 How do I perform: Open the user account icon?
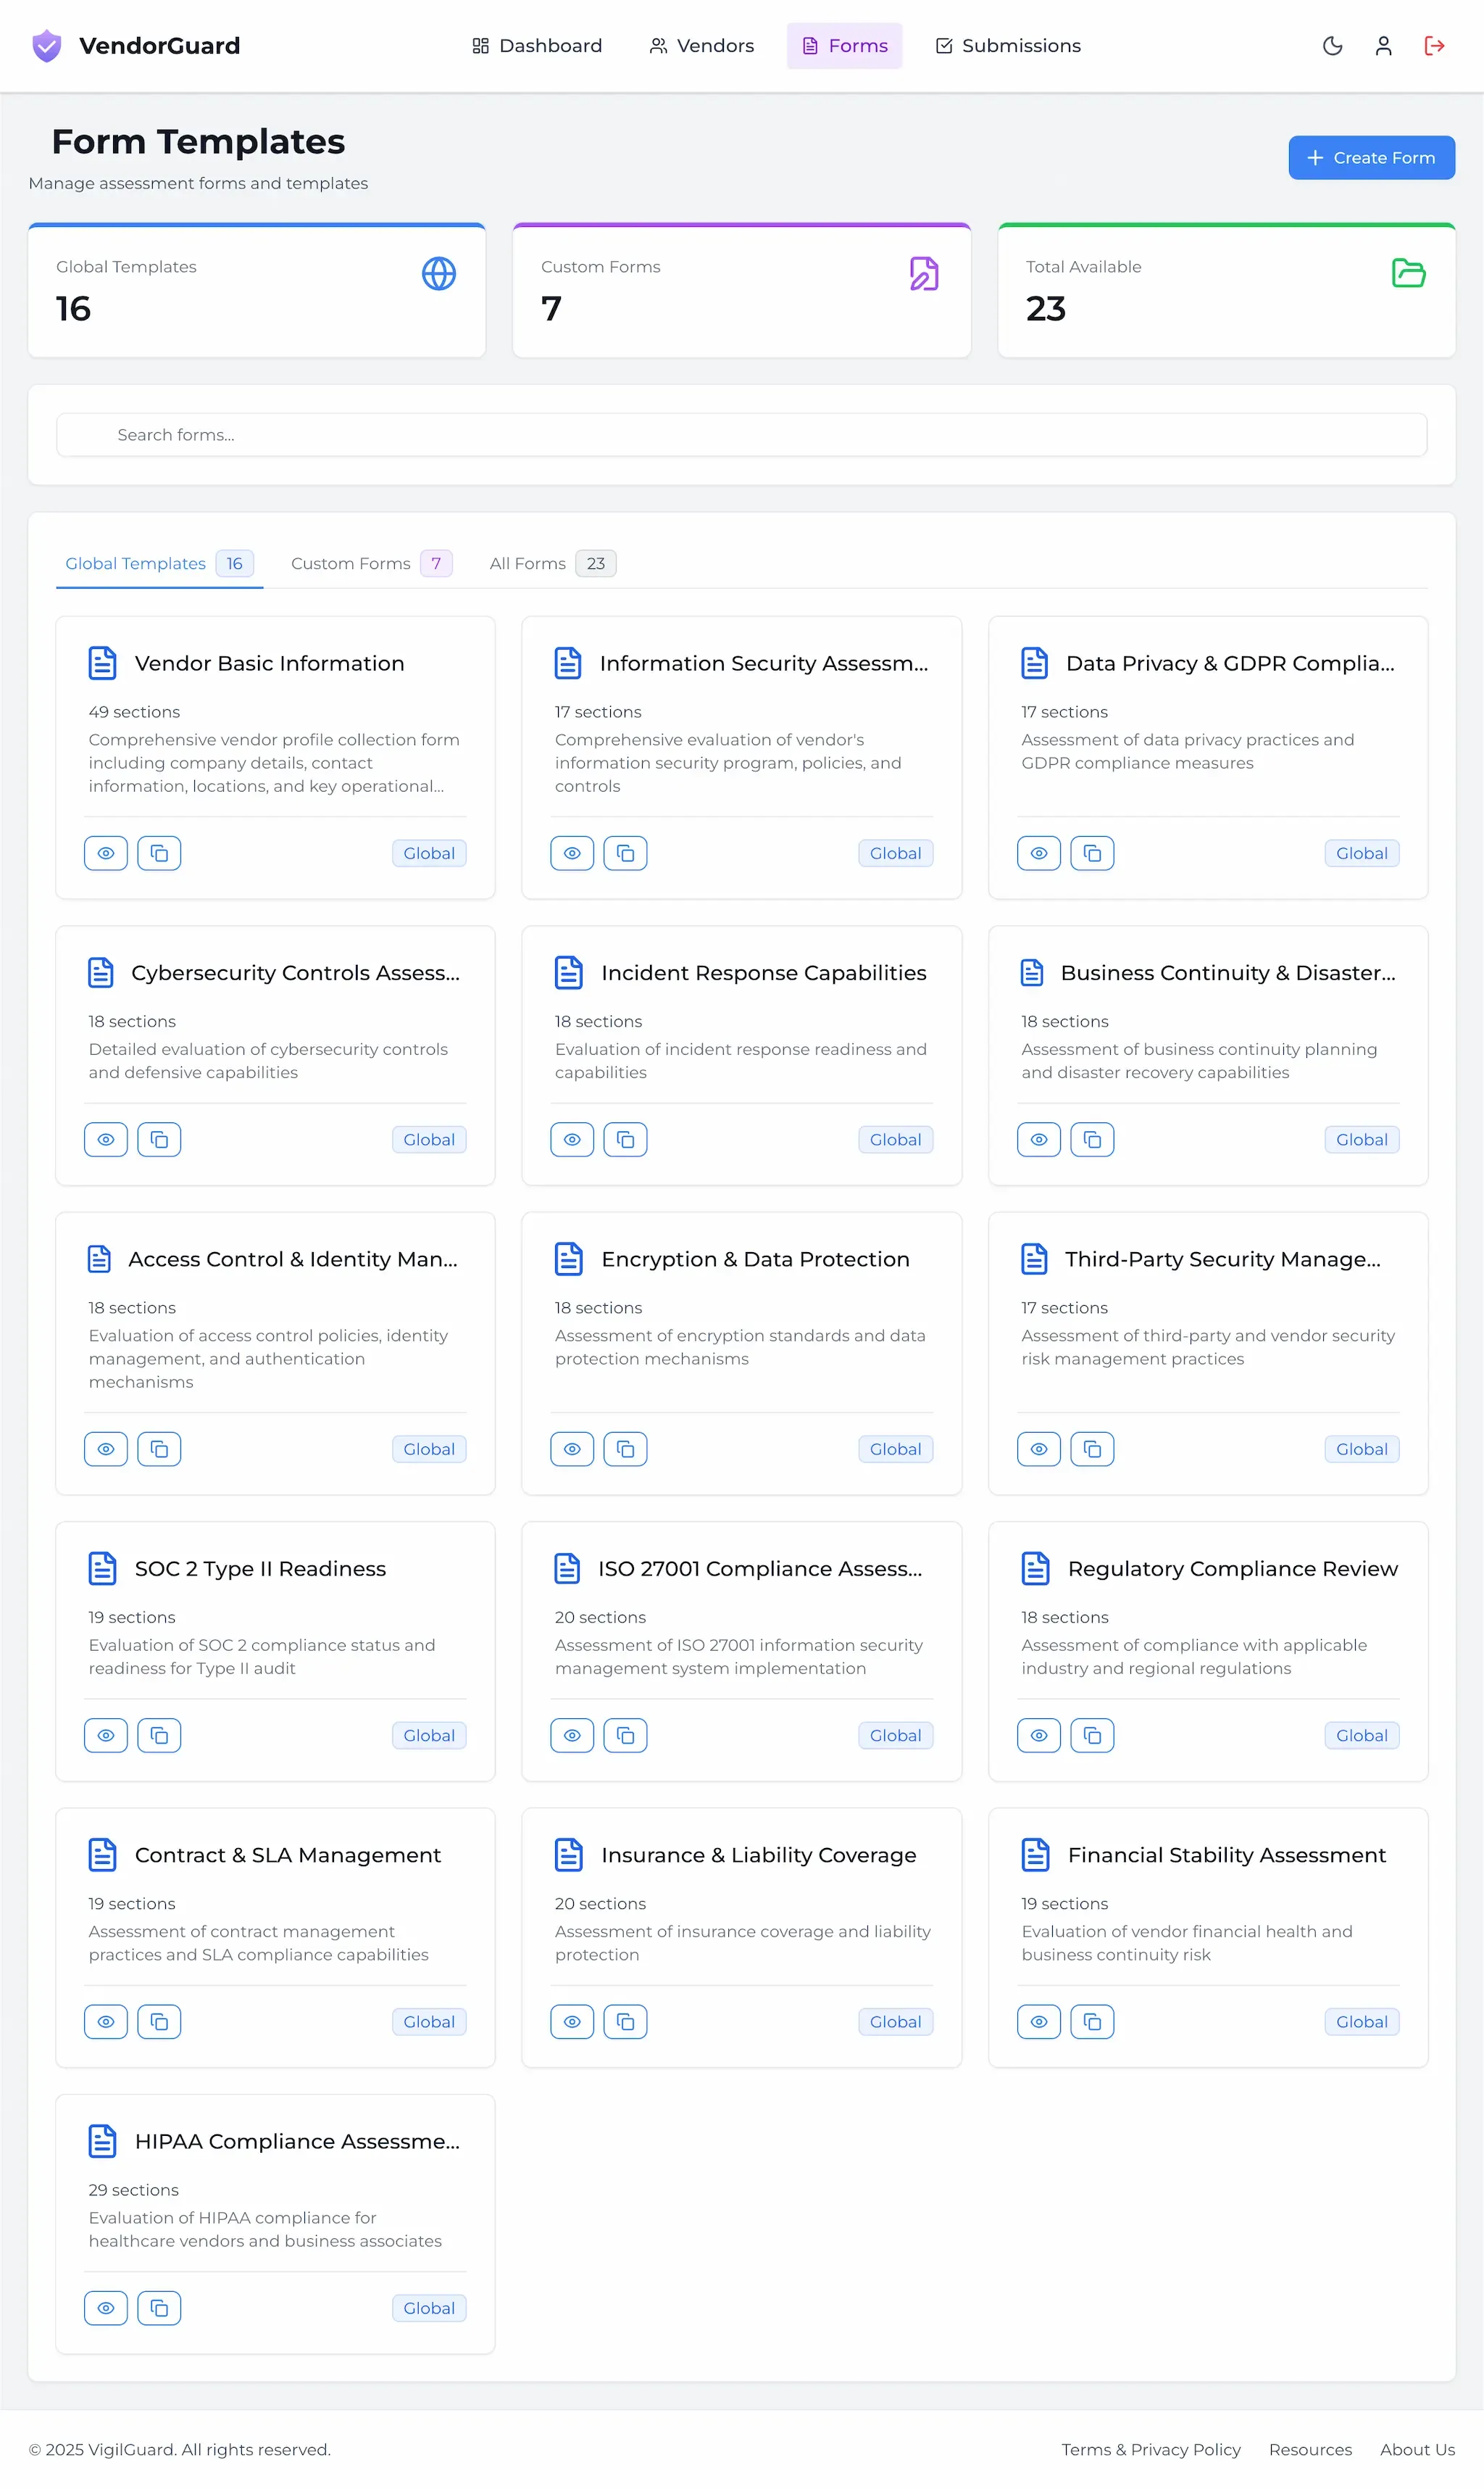pyautogui.click(x=1383, y=46)
